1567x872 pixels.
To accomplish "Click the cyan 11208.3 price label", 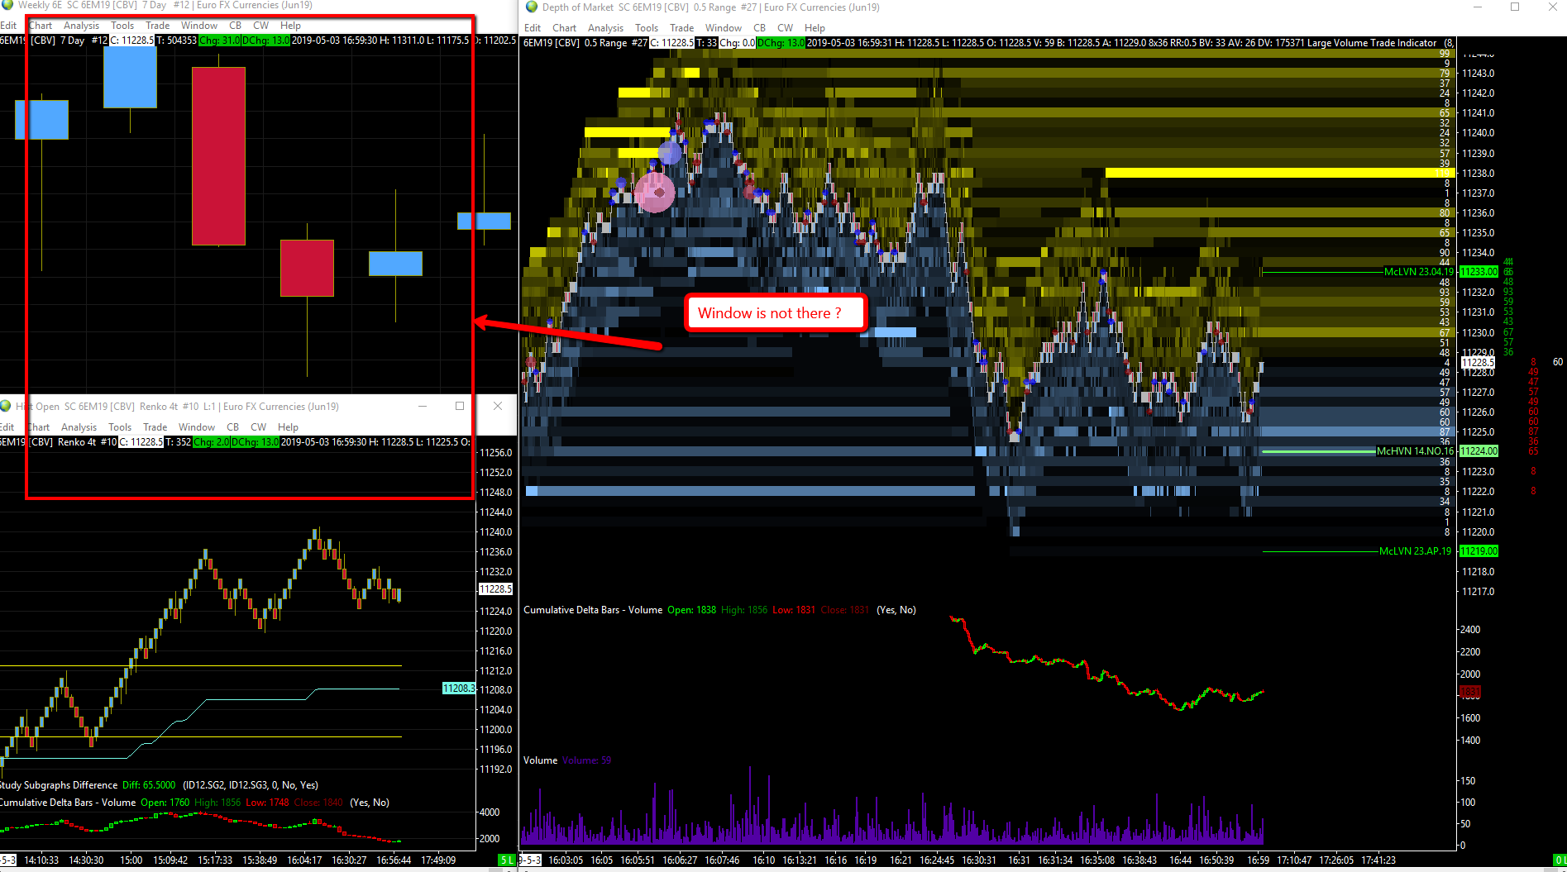I will [459, 689].
